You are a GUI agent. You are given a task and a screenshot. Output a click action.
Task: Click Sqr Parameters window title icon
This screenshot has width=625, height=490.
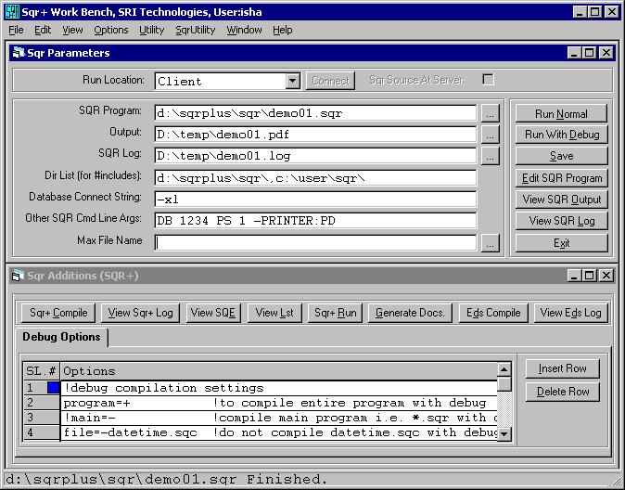point(19,54)
